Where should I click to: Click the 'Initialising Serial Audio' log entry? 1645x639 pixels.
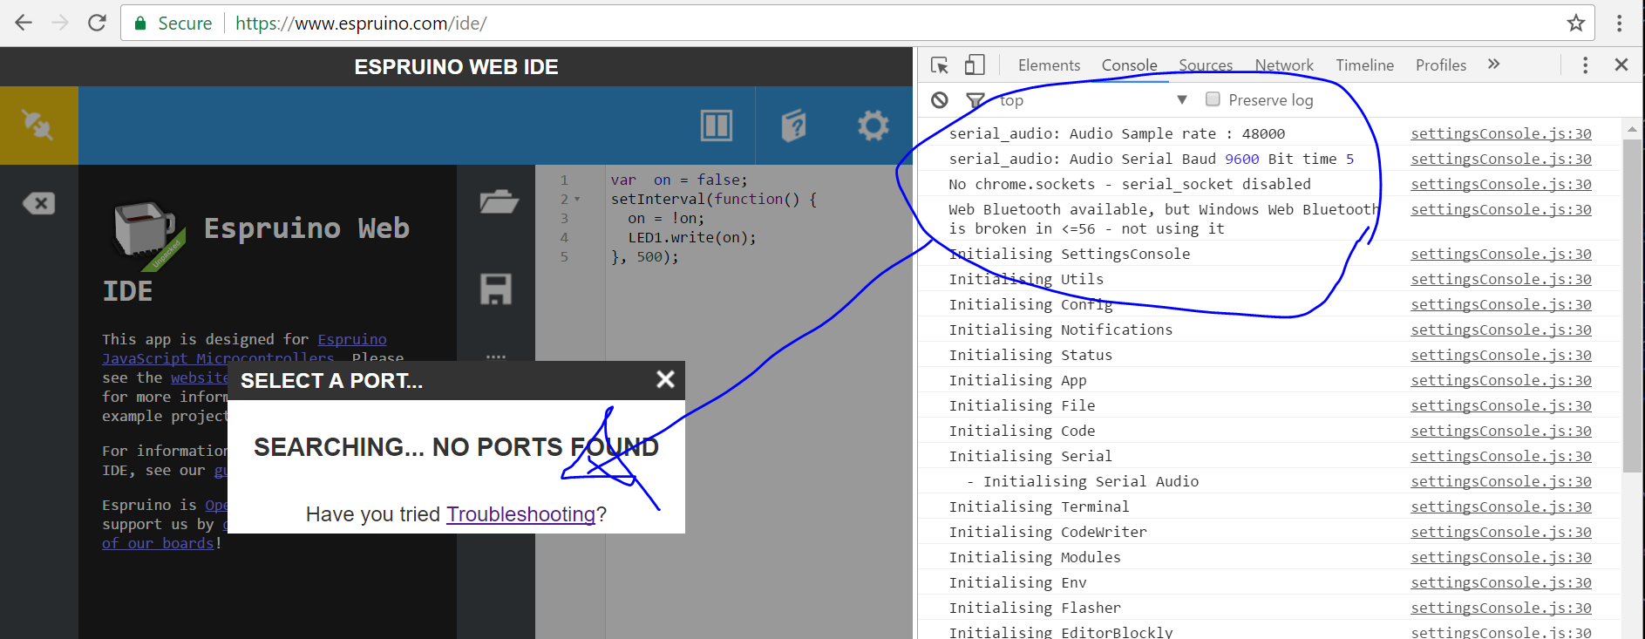click(x=1082, y=481)
